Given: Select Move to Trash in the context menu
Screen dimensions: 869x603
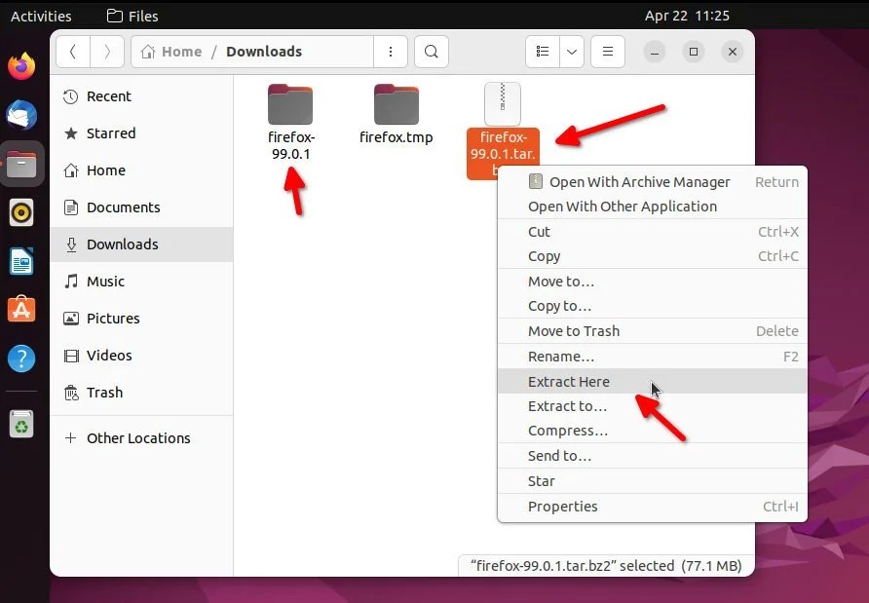Looking at the screenshot, I should click(573, 330).
